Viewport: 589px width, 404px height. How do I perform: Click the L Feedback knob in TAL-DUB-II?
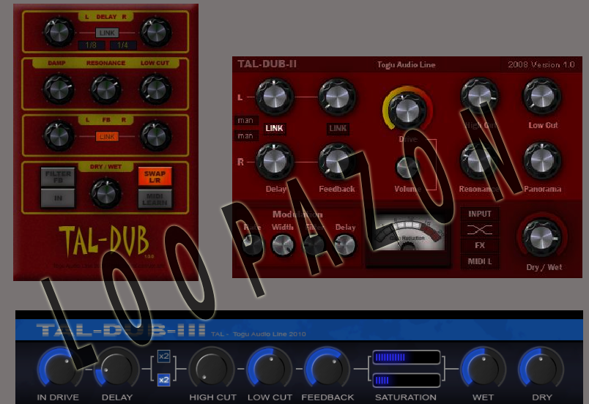coord(337,97)
